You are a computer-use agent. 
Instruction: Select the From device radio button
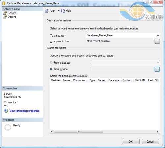point(51,69)
